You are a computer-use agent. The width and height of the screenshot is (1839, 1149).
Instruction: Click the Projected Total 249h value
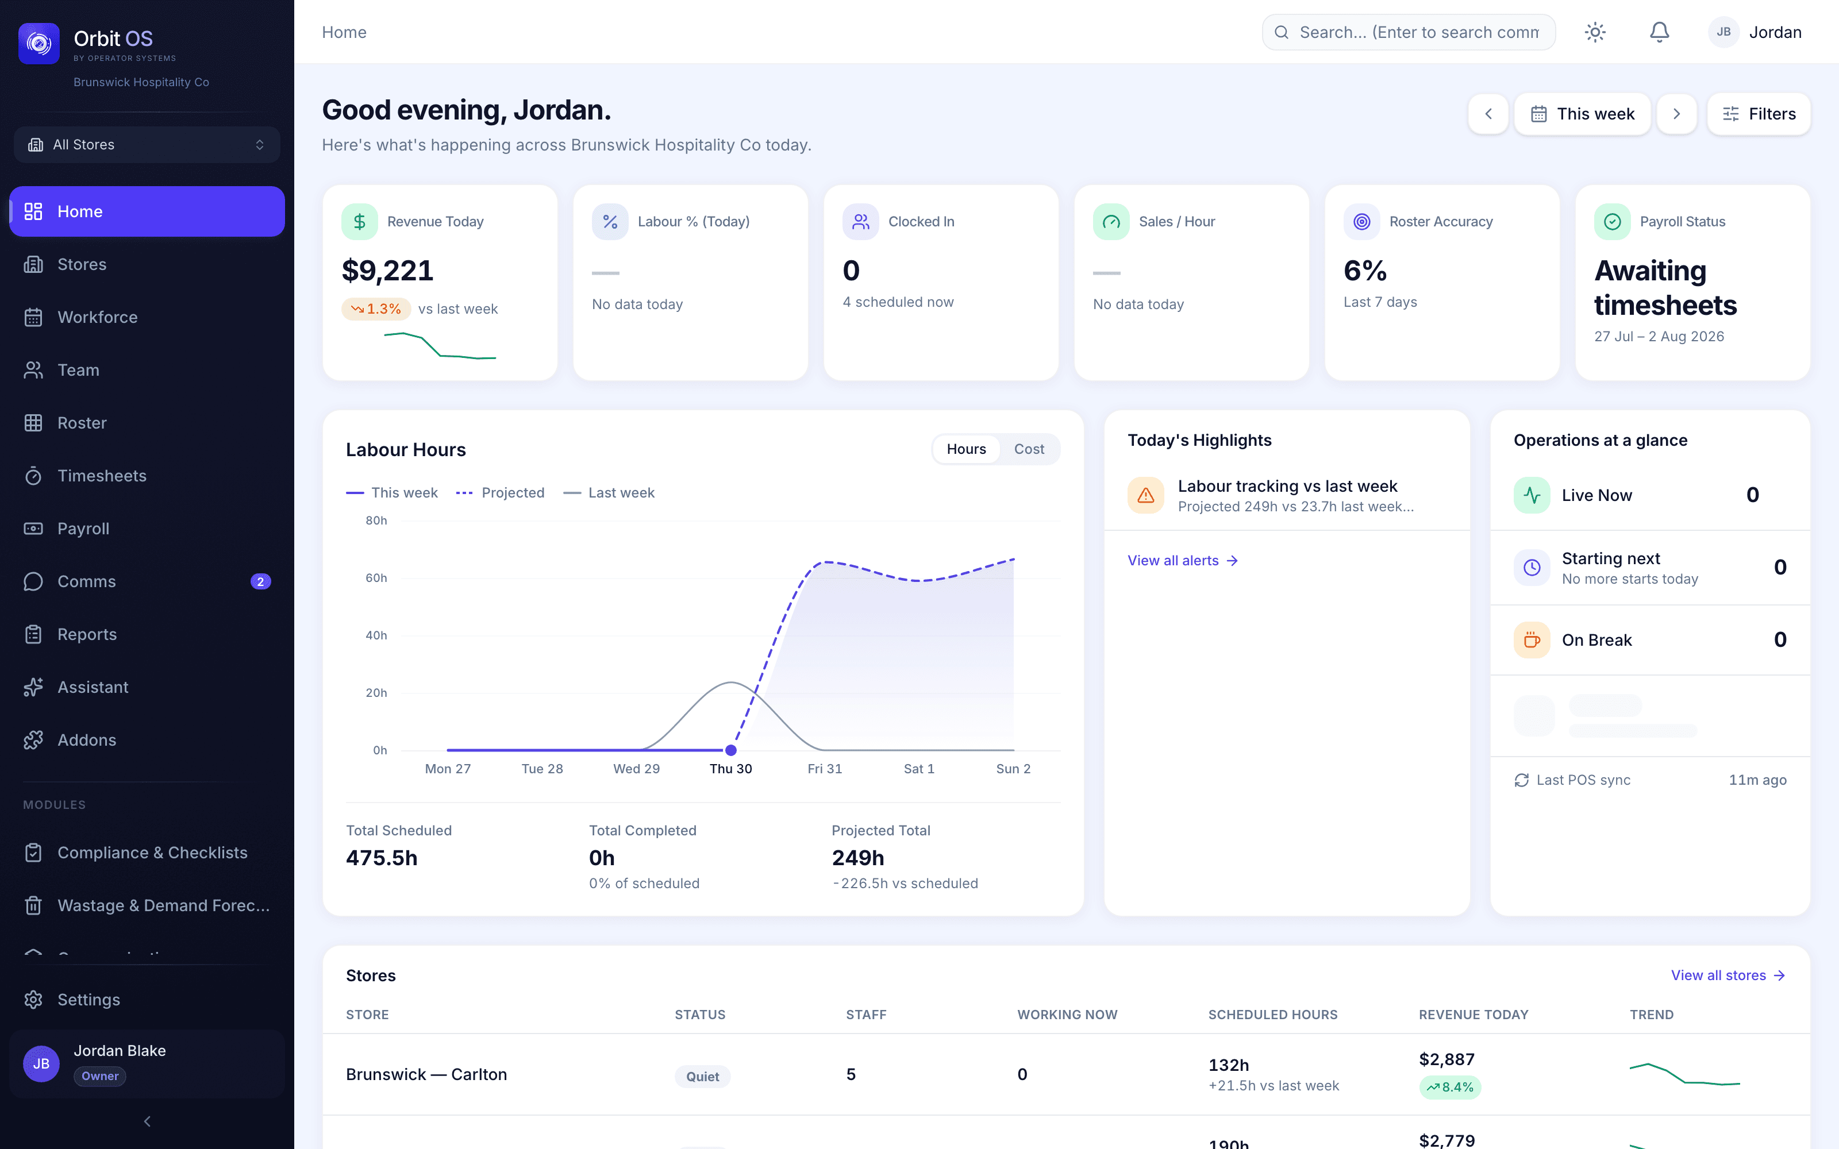click(858, 858)
